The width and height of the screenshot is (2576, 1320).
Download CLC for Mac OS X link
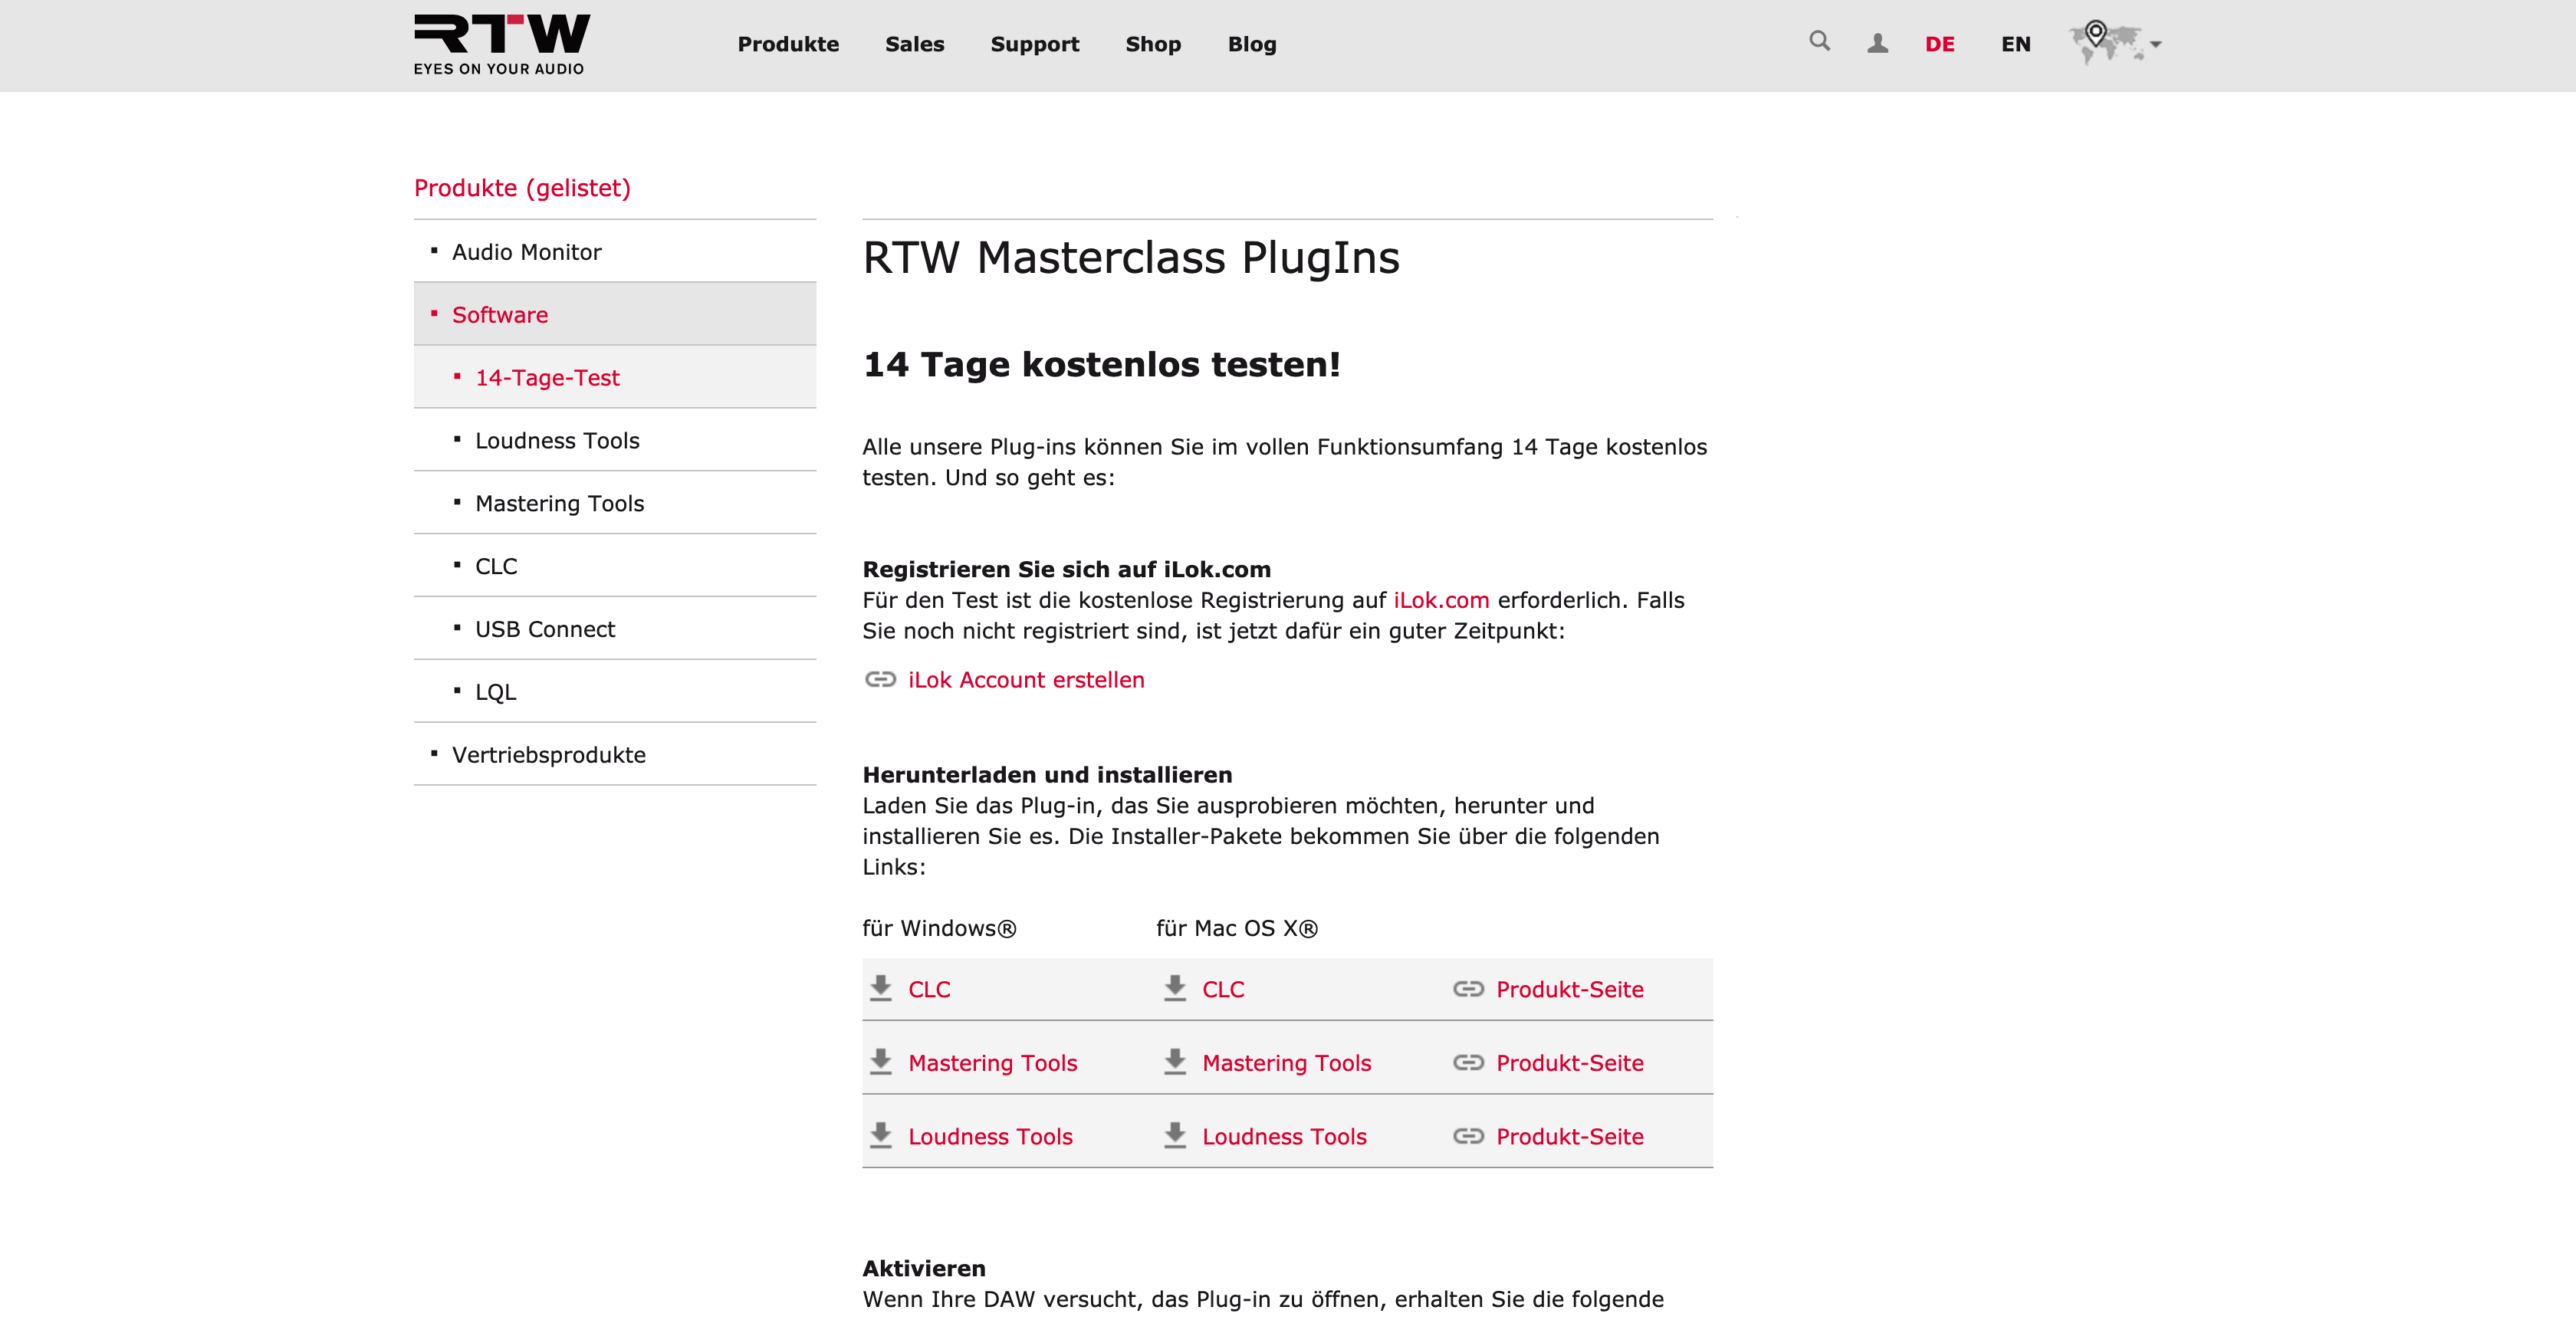point(1223,989)
